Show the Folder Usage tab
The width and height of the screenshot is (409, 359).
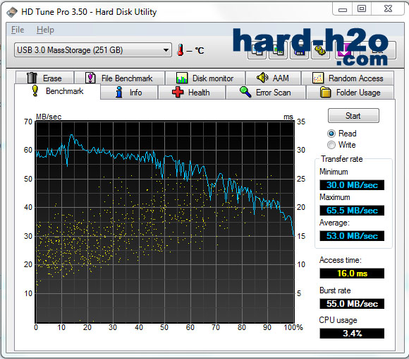point(350,93)
